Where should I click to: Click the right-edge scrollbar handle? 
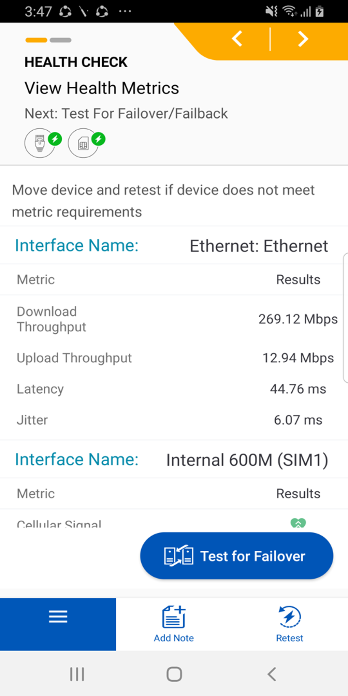click(345, 318)
